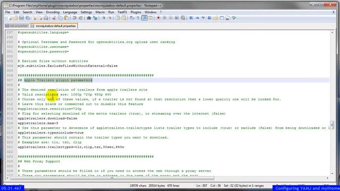This screenshot has height=191, width=340.
Task: Open the Search menu
Action: click(27, 12)
